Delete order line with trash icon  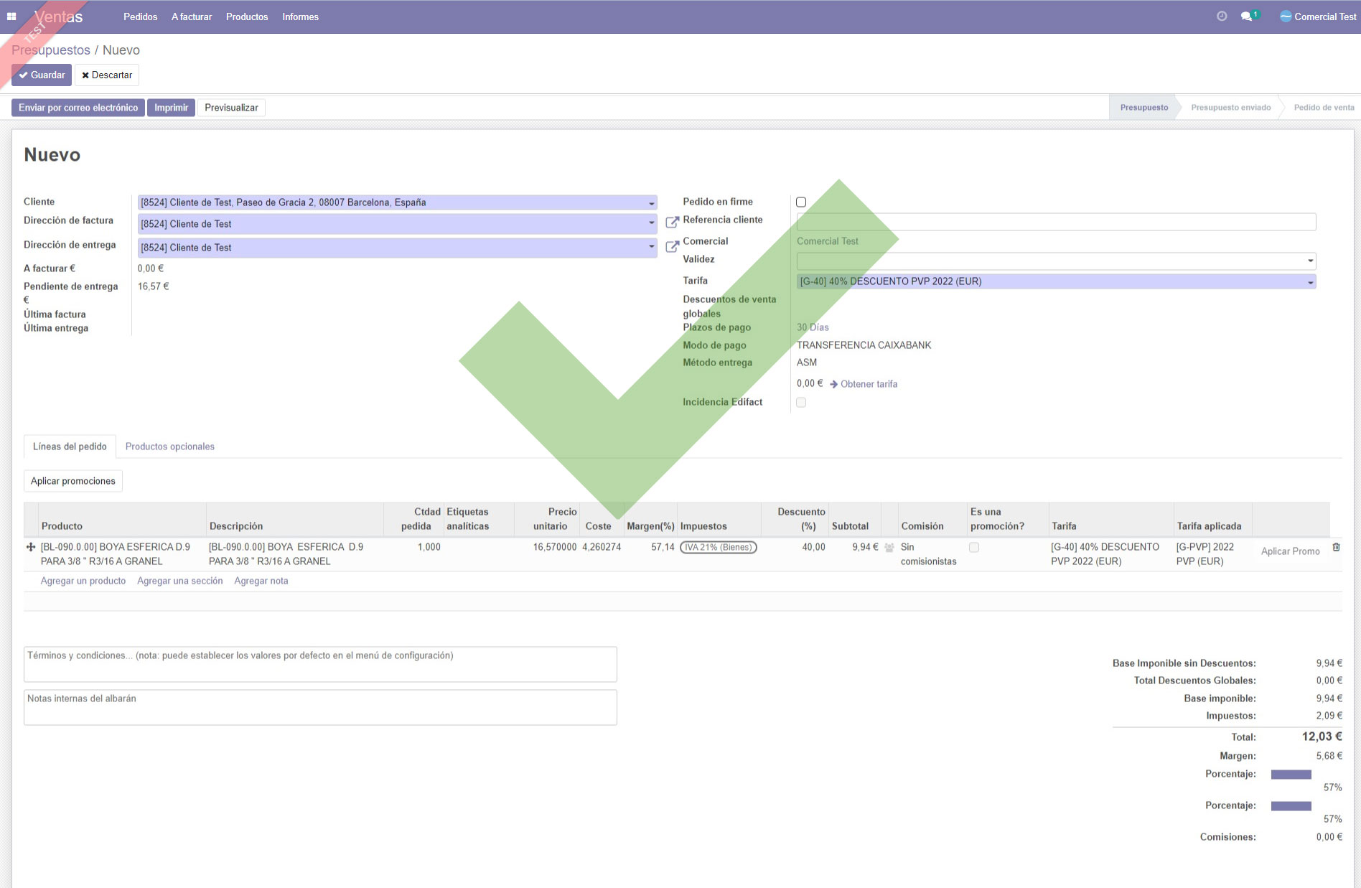point(1336,547)
